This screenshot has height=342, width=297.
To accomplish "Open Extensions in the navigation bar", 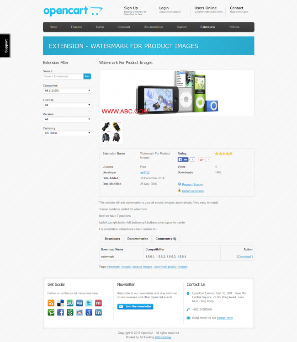I will pyautogui.click(x=207, y=27).
